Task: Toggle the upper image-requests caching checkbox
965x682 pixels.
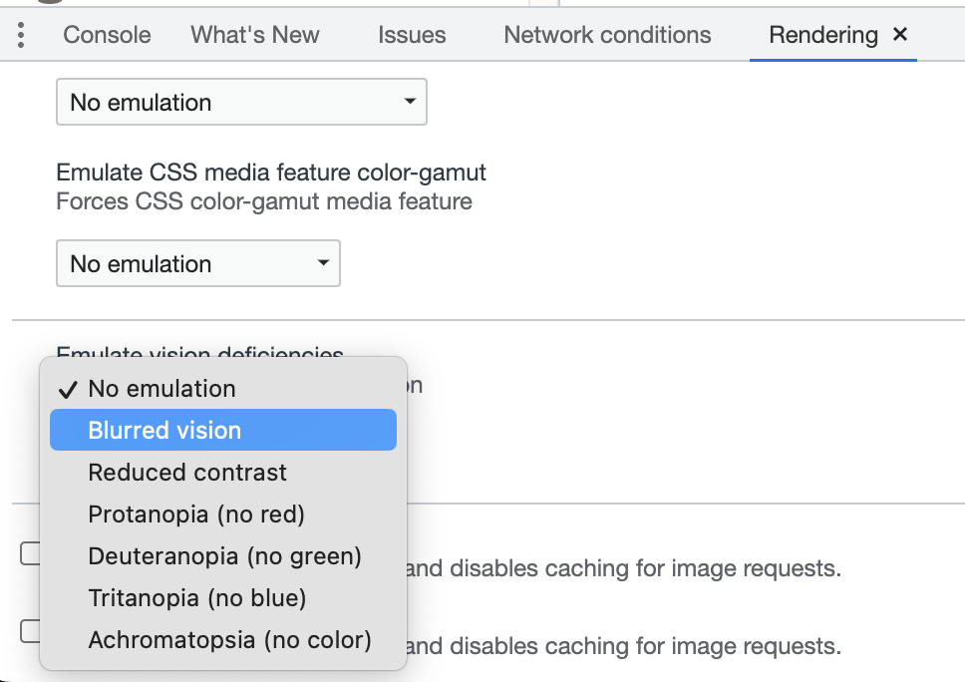Action: click(x=30, y=552)
